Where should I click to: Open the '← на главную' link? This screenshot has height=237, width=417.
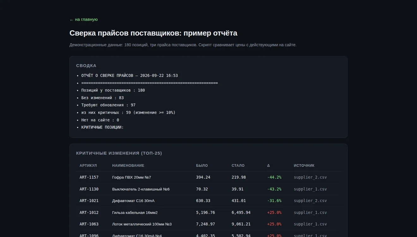coord(84,20)
